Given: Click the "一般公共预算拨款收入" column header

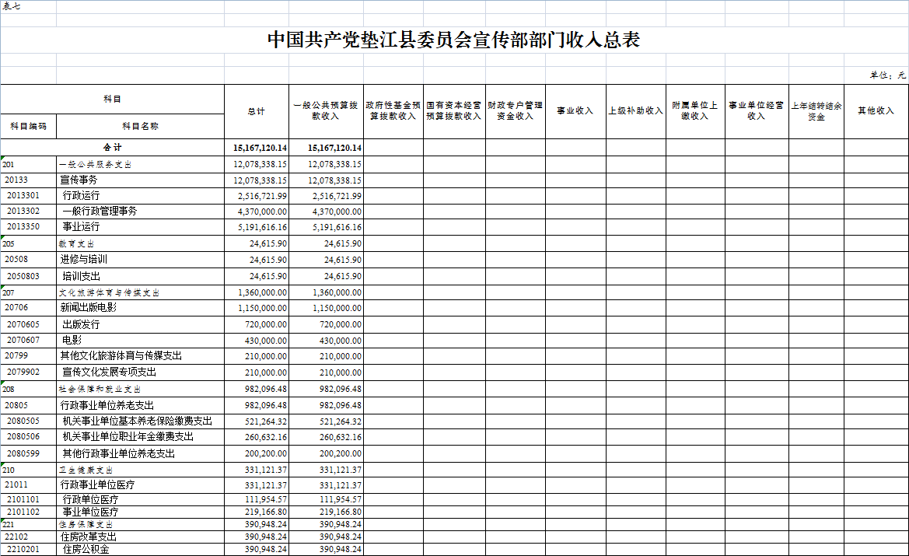Looking at the screenshot, I should click(x=326, y=111).
